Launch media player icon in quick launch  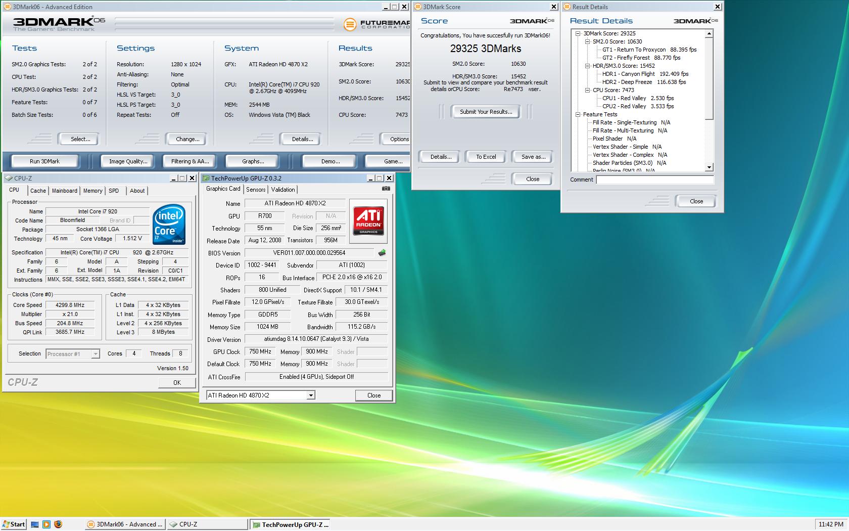[46, 524]
